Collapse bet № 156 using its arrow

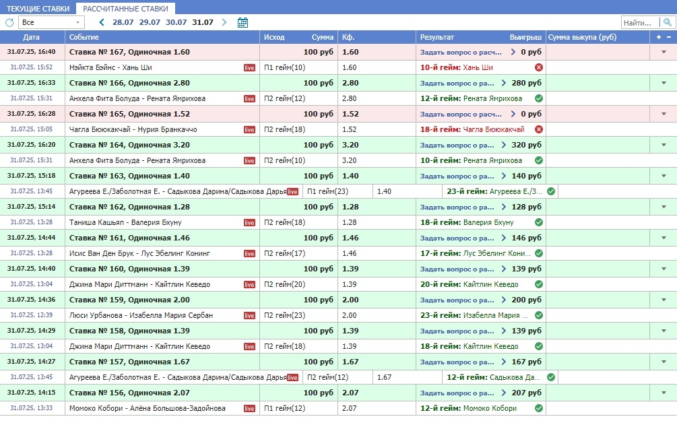(x=664, y=393)
